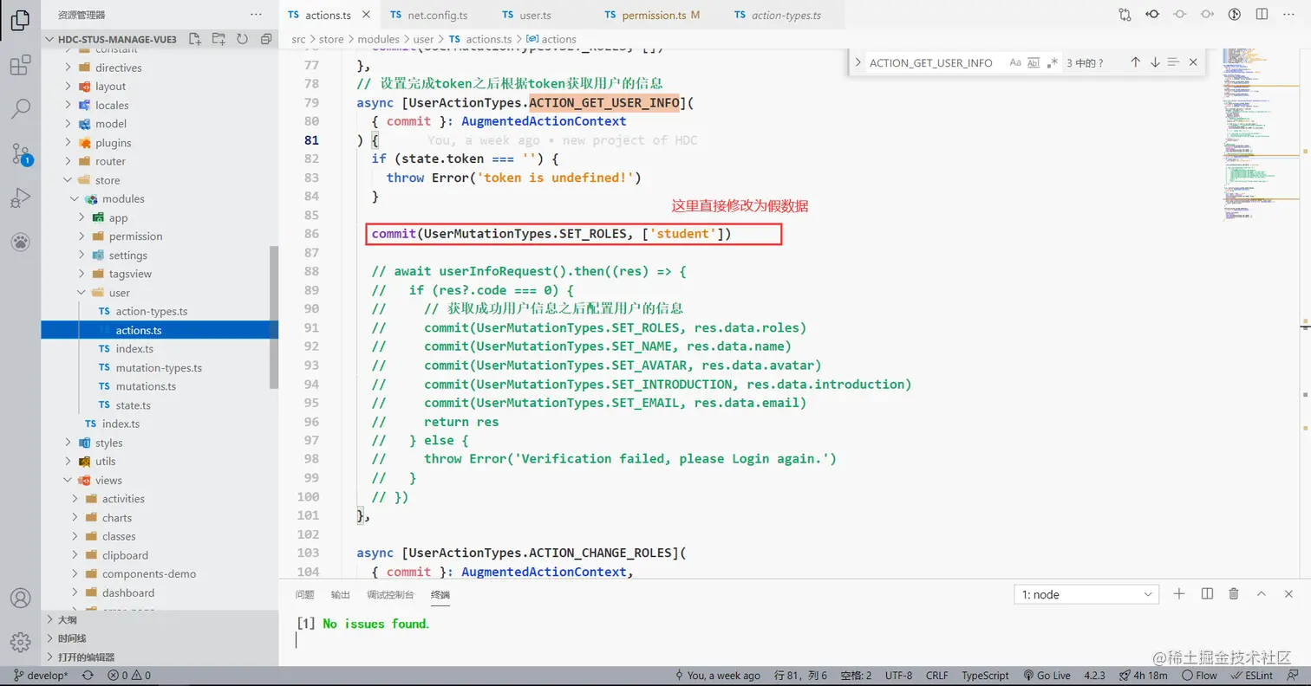Open the 输出 output panel tab
1311x686 pixels.
pos(341,595)
